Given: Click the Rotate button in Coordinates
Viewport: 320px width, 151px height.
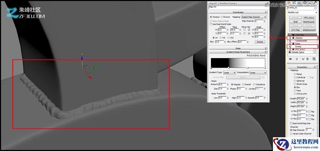Looking at the screenshot, I should click(260, 42).
